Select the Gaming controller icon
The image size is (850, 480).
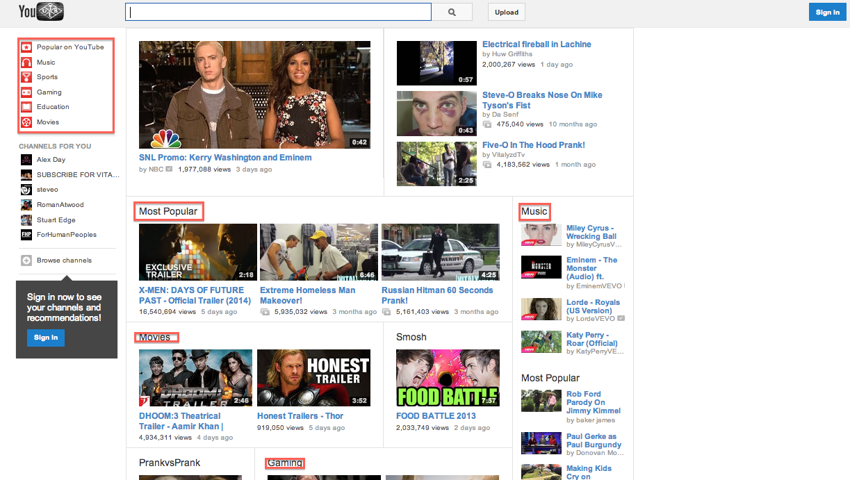[26, 92]
